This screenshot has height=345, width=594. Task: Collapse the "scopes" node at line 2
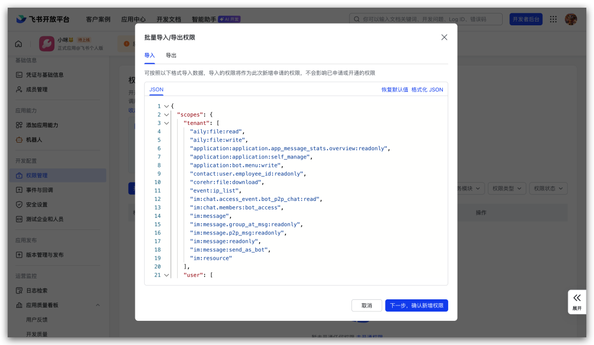click(167, 115)
